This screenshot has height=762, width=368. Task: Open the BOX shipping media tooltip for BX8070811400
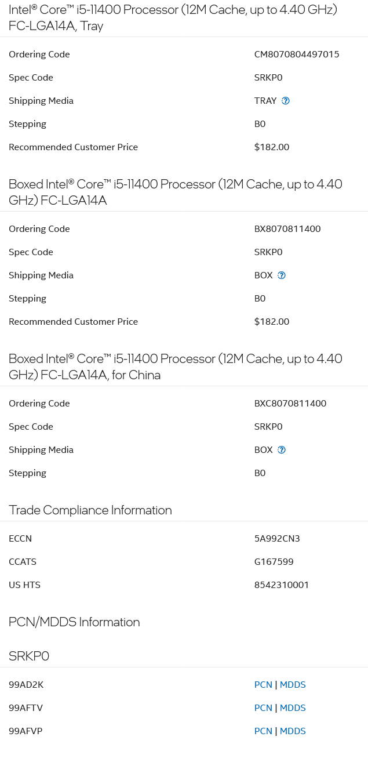(281, 275)
